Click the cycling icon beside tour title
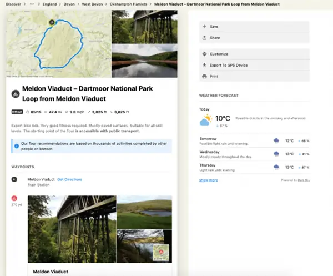The image size is (333, 276). pyautogui.click(x=16, y=94)
